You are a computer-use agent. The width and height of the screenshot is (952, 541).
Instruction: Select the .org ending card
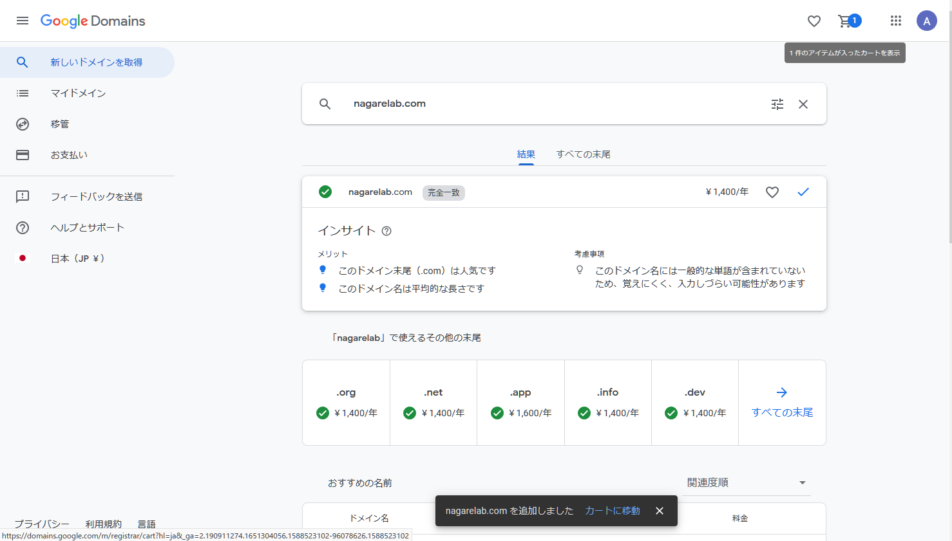pos(346,403)
